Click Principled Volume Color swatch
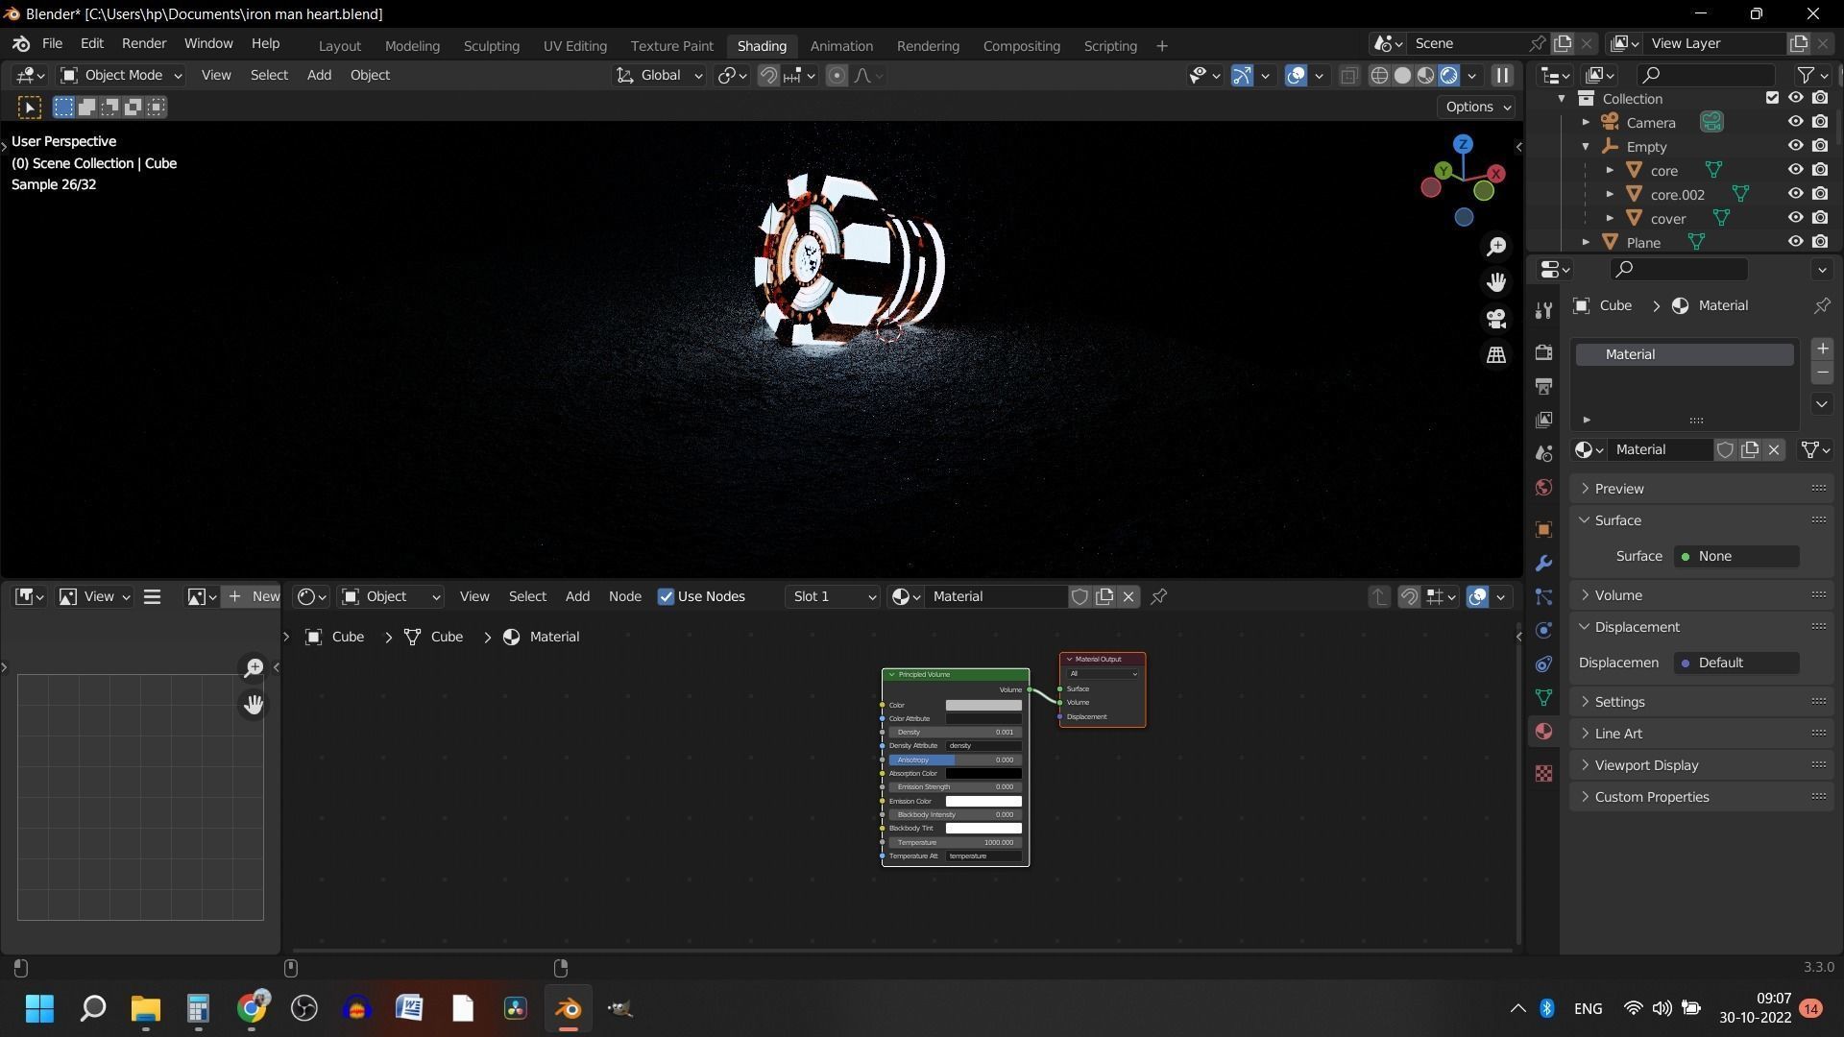This screenshot has height=1037, width=1844. point(983,706)
